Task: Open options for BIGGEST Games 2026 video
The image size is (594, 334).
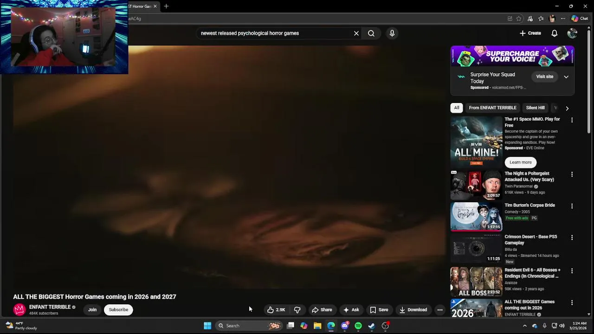Action: point(572,302)
